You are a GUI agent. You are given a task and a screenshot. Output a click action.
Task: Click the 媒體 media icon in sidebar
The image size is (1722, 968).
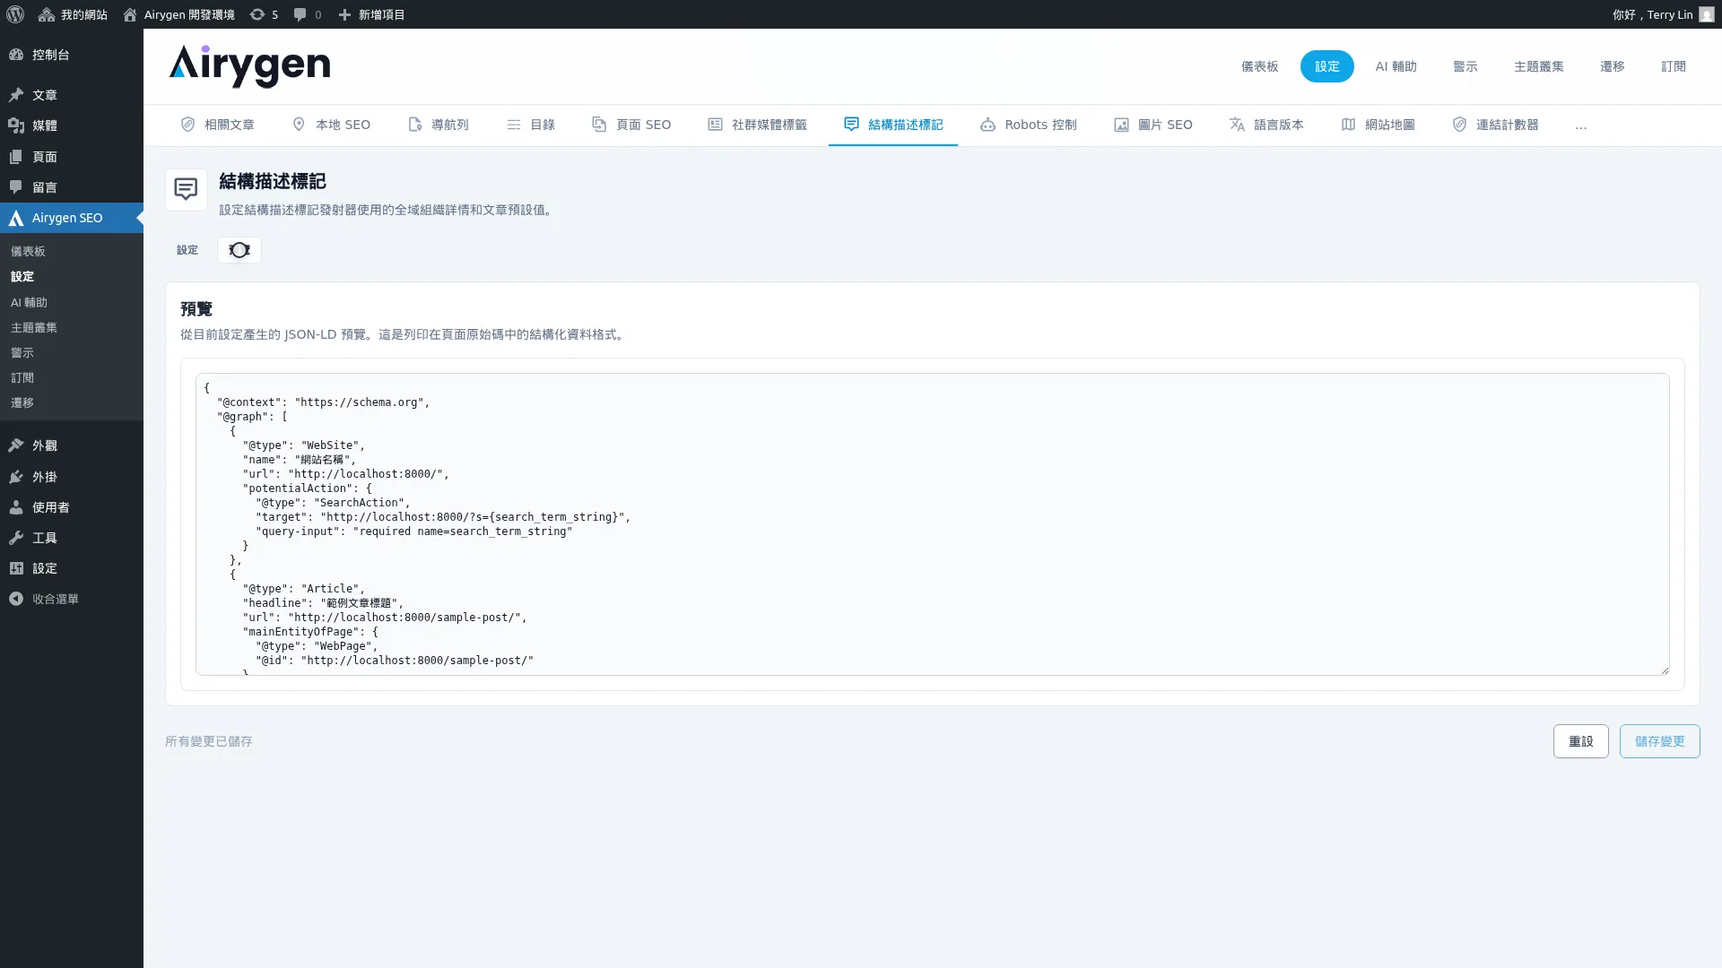[x=16, y=125]
